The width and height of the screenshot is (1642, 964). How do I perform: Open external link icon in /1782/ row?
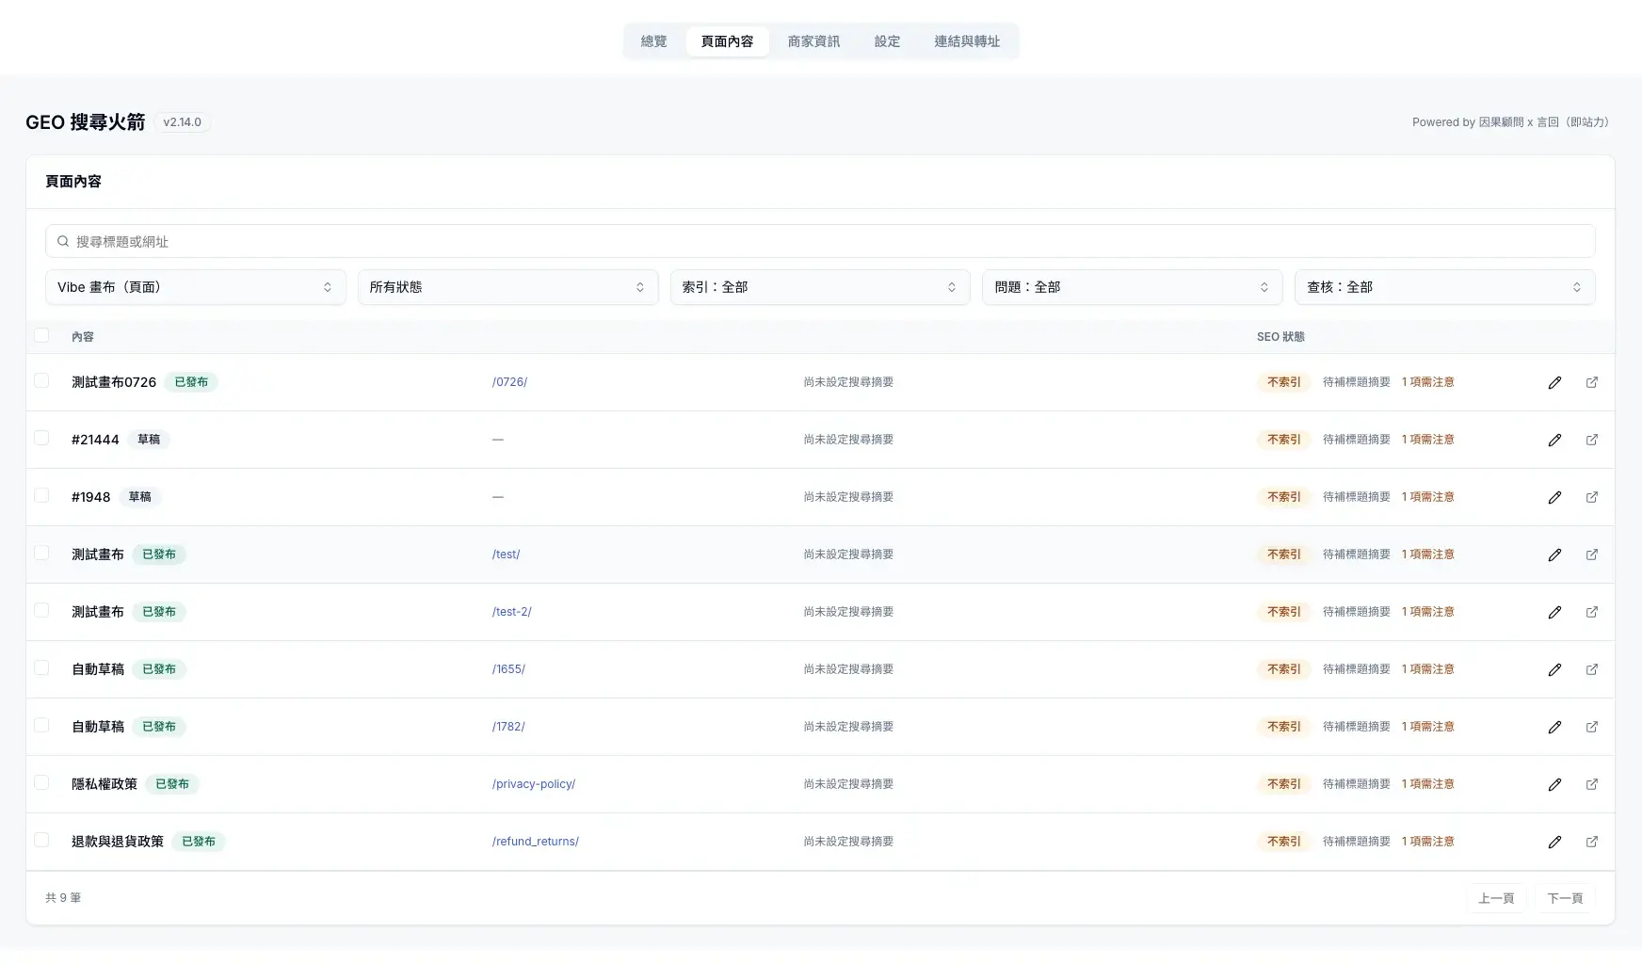click(1591, 727)
